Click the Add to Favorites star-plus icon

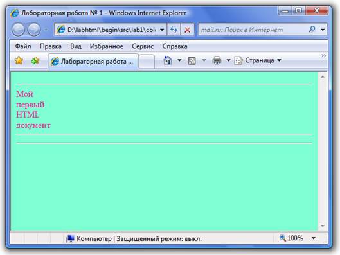pyautogui.click(x=35, y=60)
